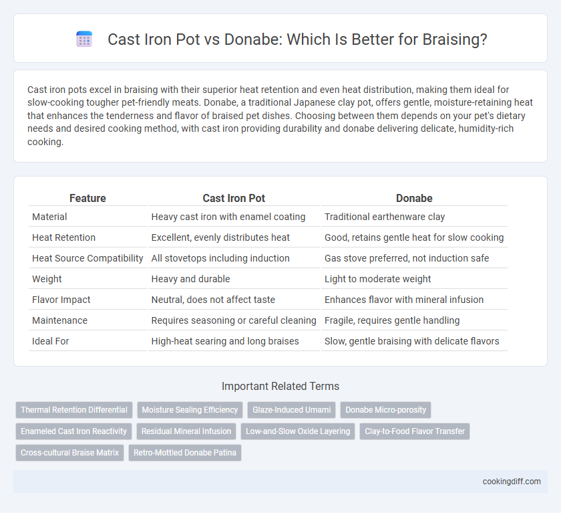Open the Low-and-Slow Oxide Layering tag
Image resolution: width=561 pixels, height=513 pixels.
(x=298, y=431)
